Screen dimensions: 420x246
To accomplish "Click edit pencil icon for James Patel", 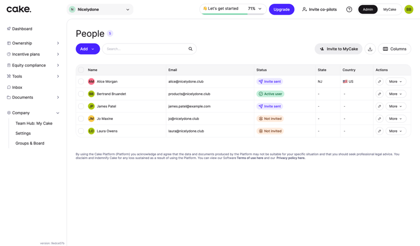I will [x=380, y=106].
